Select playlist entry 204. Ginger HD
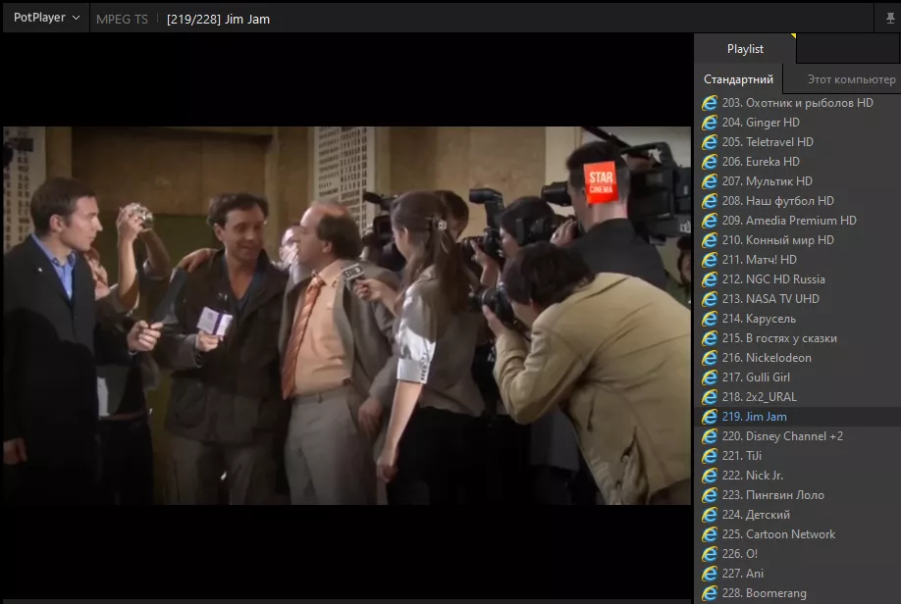 798,123
